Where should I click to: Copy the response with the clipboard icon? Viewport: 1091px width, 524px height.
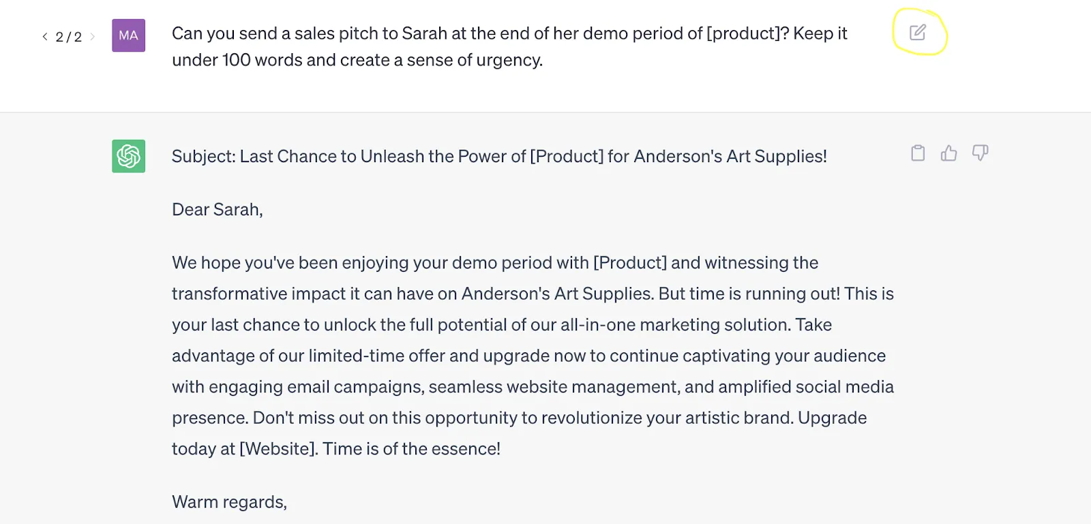click(x=918, y=153)
